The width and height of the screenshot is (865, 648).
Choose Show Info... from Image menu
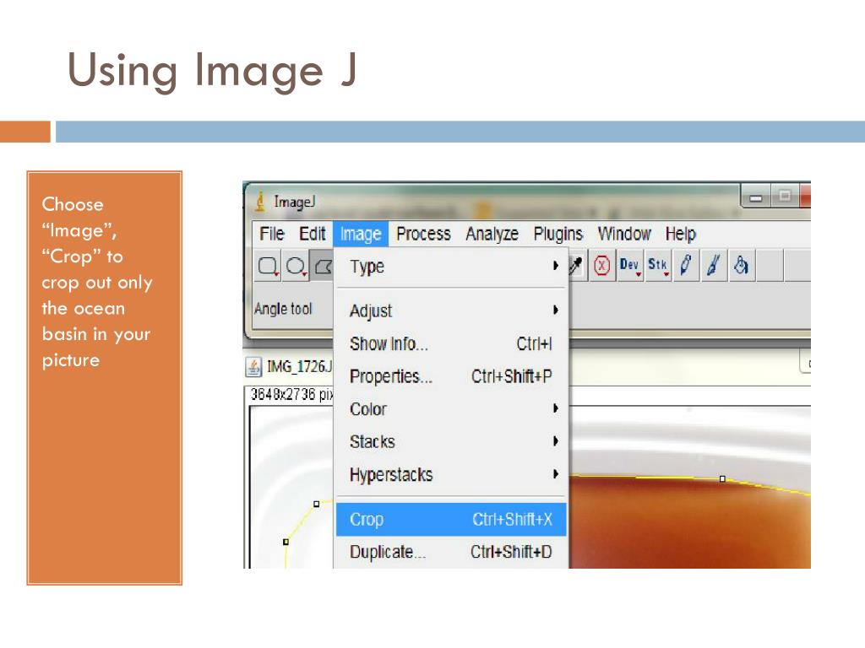click(x=451, y=344)
